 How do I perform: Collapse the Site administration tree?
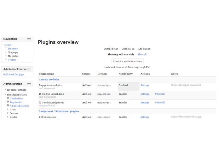5,94
